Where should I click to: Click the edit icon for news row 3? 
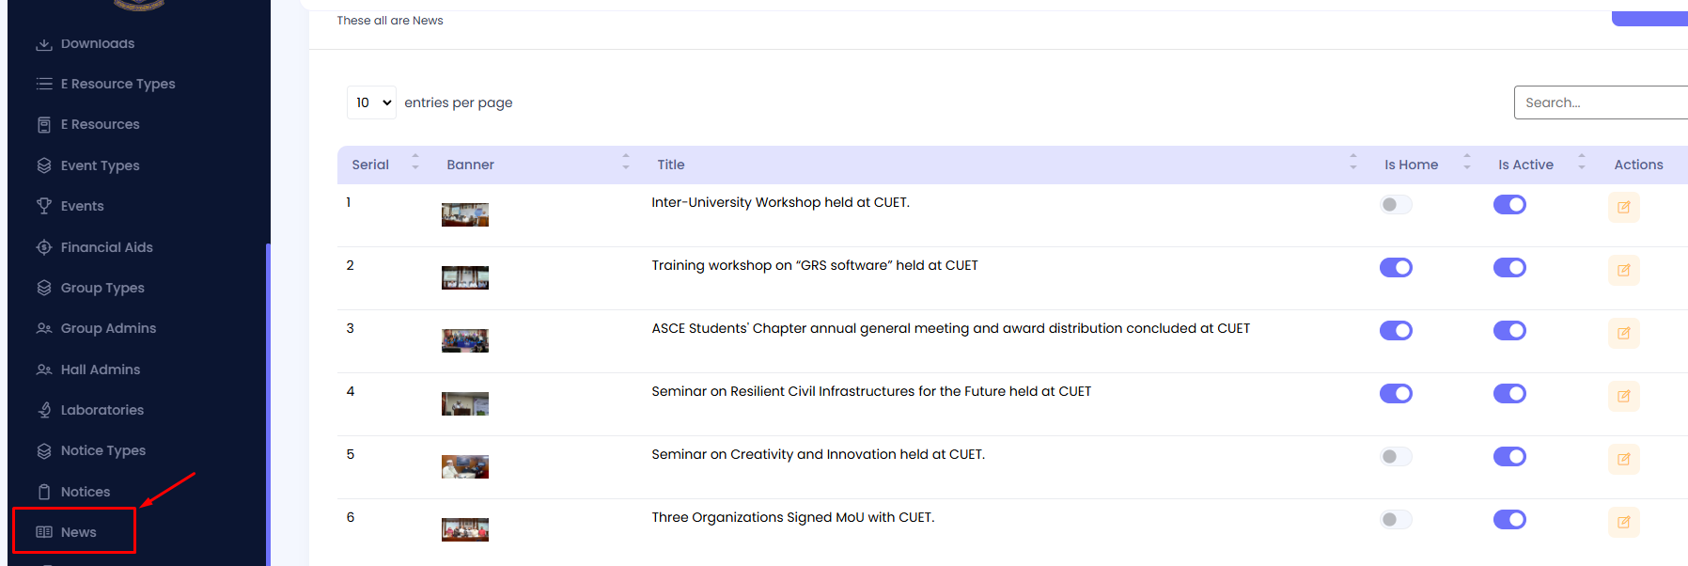(1623, 333)
